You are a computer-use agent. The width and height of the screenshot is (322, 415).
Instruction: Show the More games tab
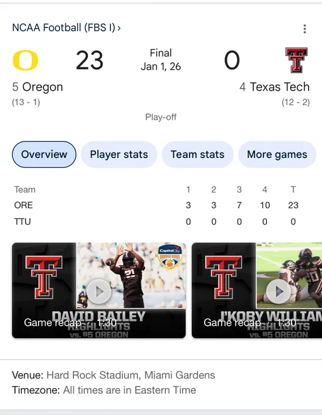coord(277,154)
